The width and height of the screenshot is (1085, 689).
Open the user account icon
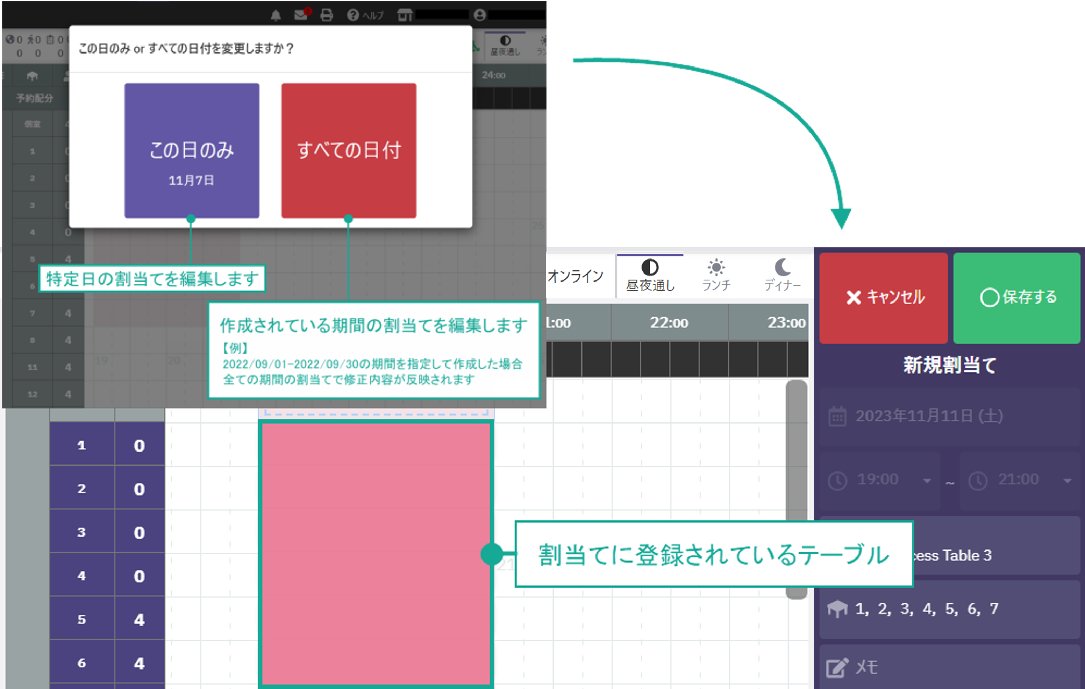(480, 15)
